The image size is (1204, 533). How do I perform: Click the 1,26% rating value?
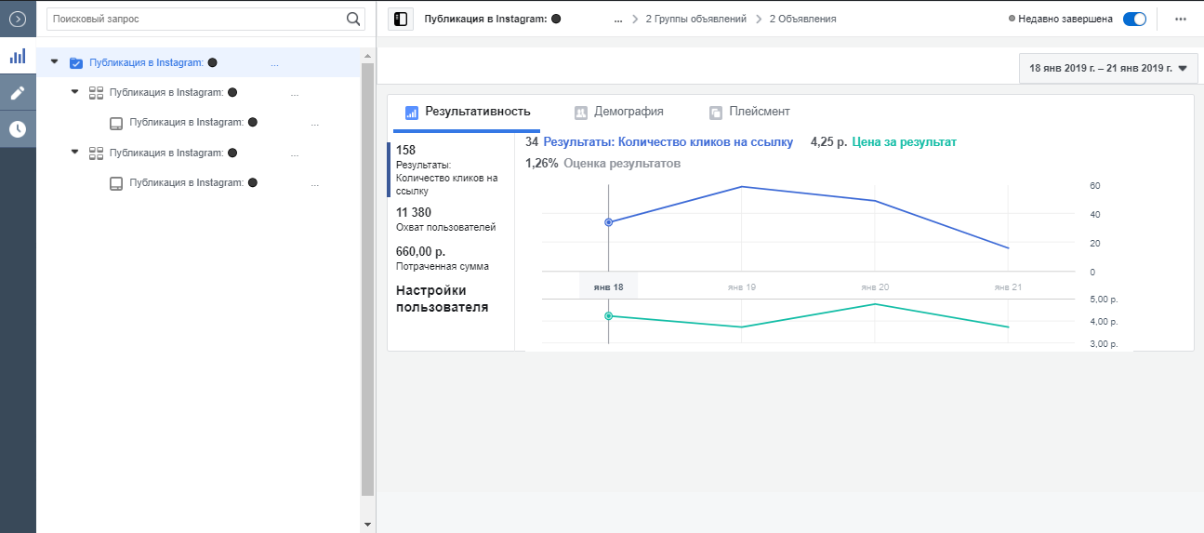coord(542,164)
